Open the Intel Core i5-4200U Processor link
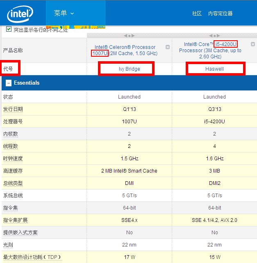 210,50
